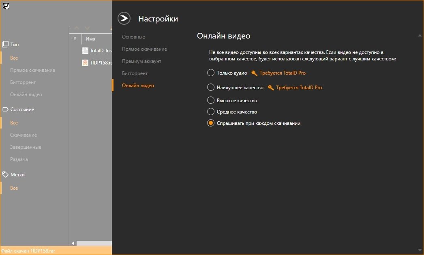Select the Только аудио radio button
424x255 pixels.
click(210, 73)
